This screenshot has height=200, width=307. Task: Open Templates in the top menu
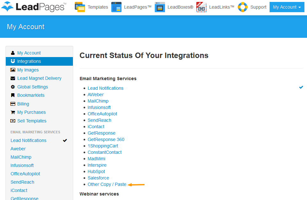[x=98, y=7]
